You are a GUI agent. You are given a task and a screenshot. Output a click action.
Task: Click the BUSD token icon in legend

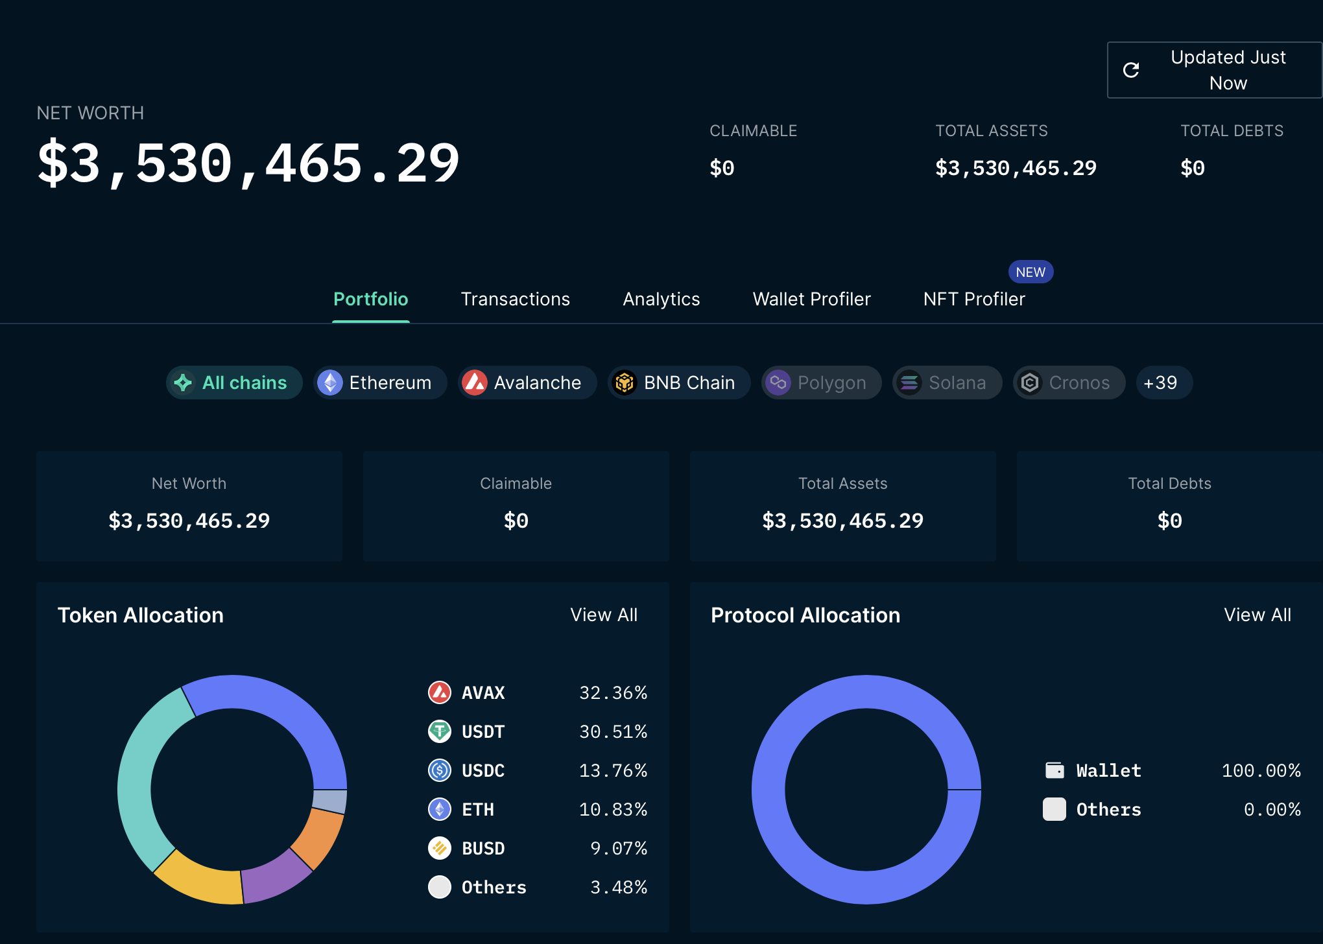click(x=440, y=848)
